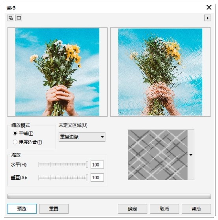Click the 垂直(A) scale slider
This screenshot has width=218, height=220.
(x=63, y=178)
